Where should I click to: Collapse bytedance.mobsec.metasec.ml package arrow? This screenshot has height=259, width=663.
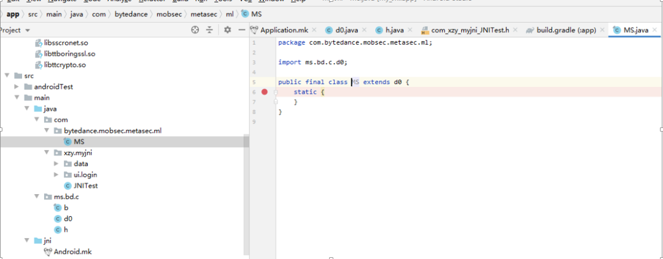(47, 131)
